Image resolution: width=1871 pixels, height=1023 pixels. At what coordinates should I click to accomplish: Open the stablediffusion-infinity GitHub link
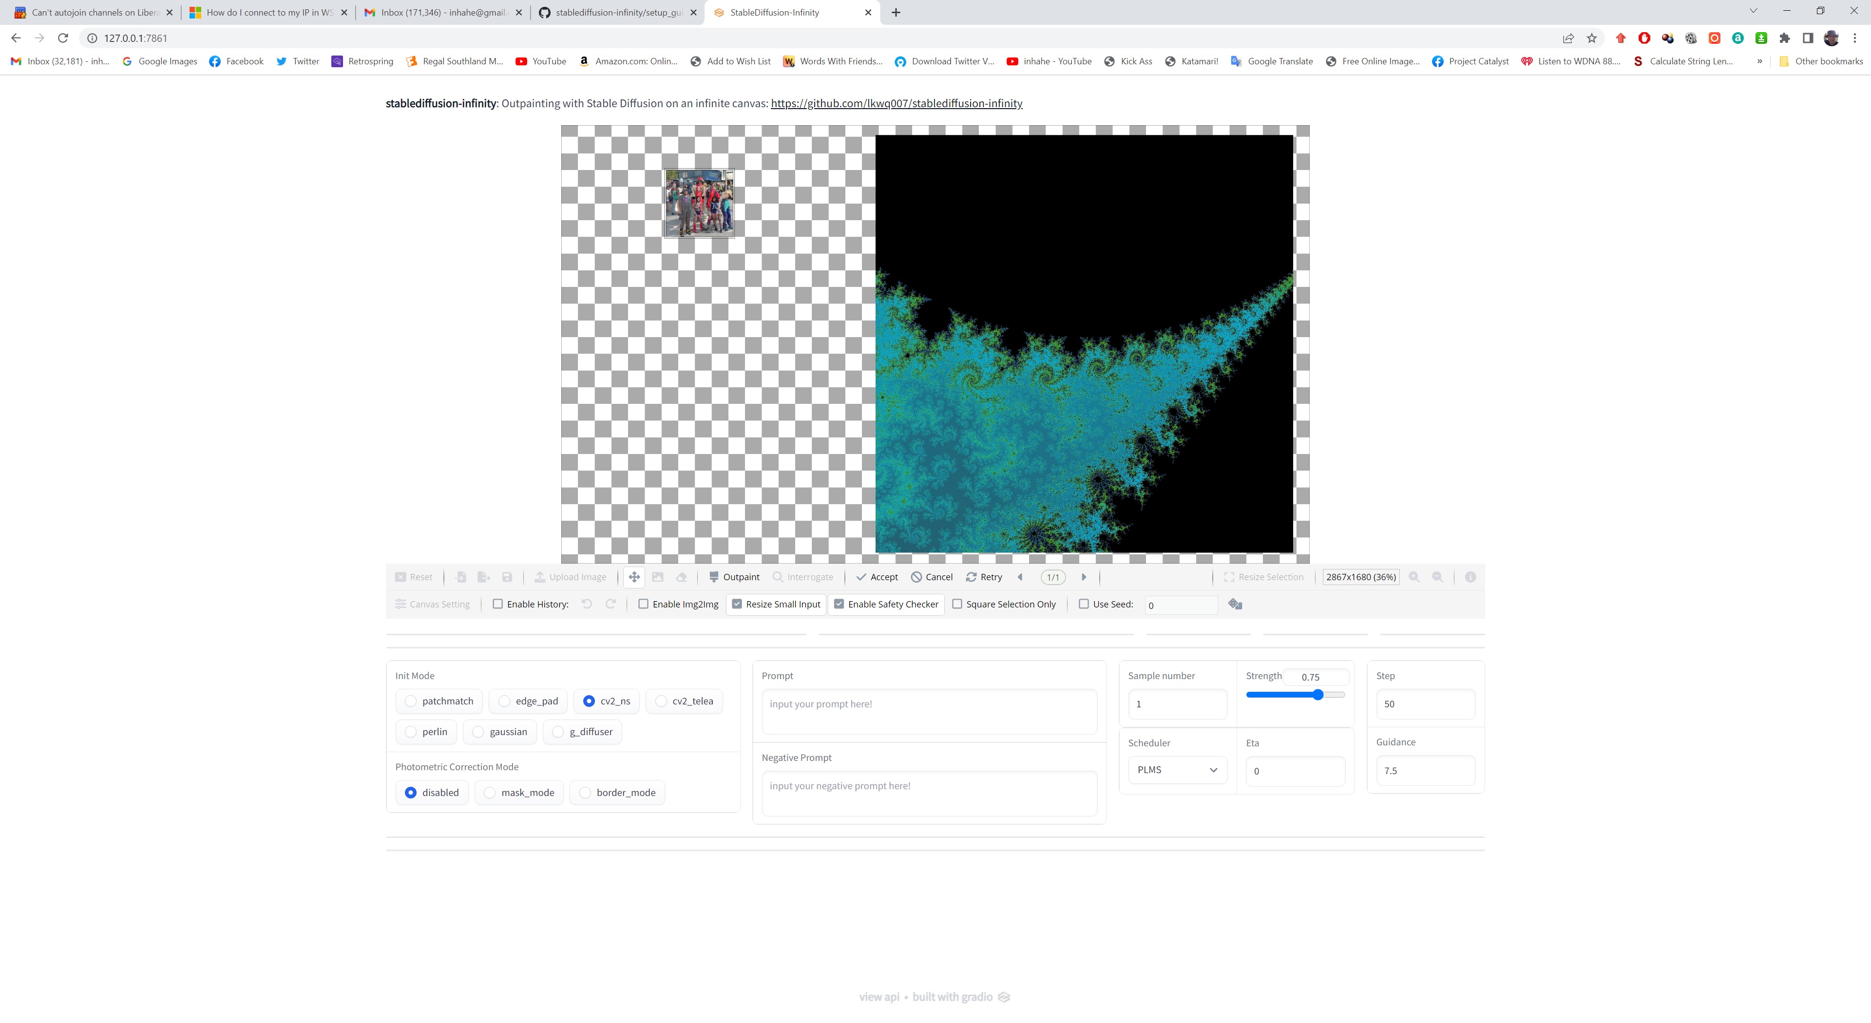click(897, 103)
